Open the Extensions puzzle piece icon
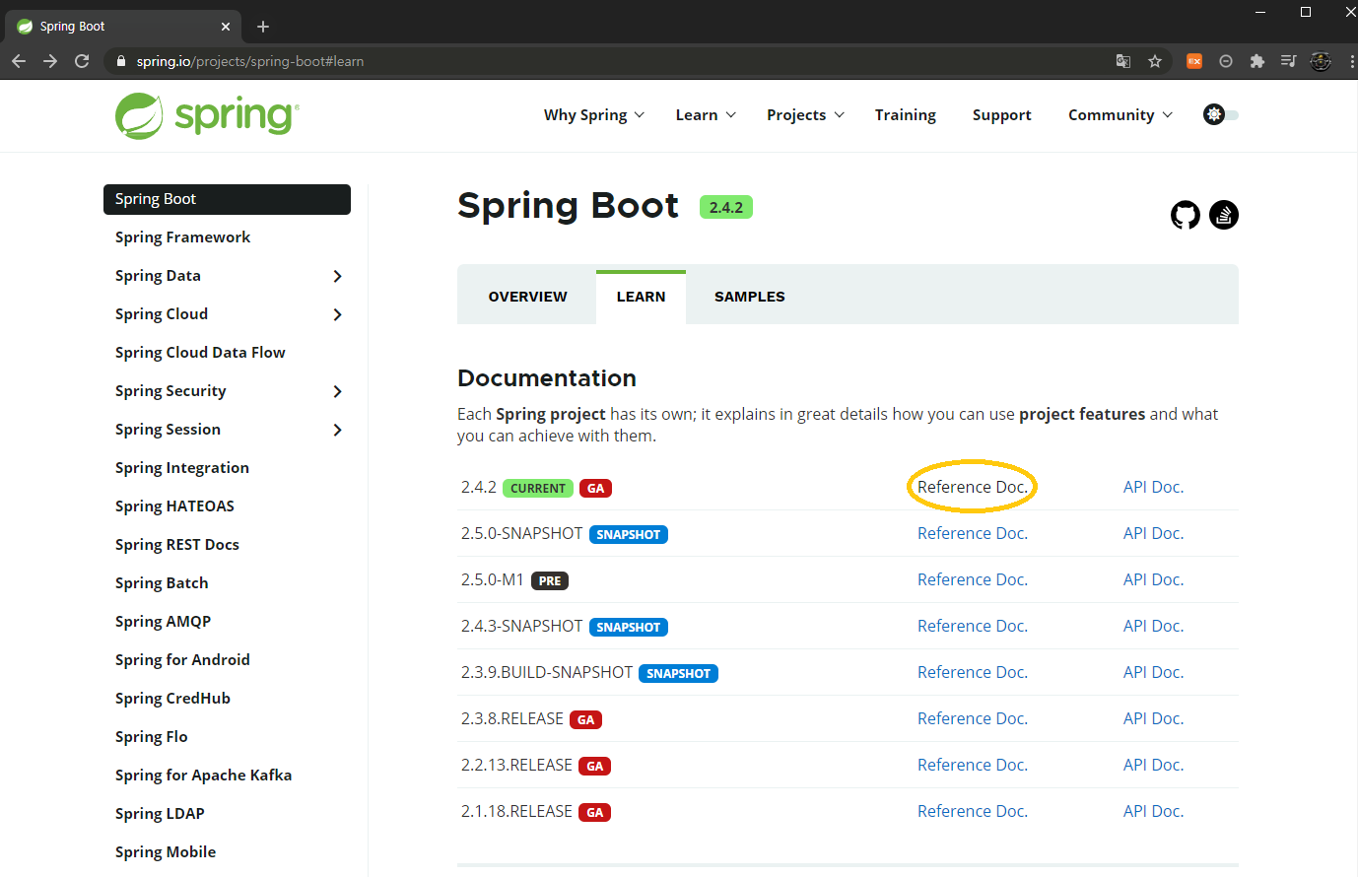The height and width of the screenshot is (877, 1358). tap(1256, 61)
